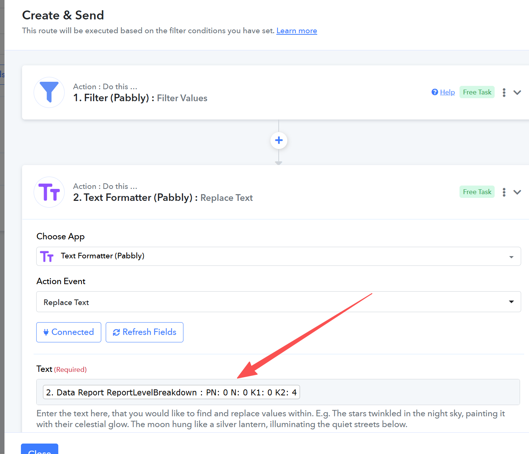Open three-dot menu for the Filter step
Image resolution: width=529 pixels, height=454 pixels.
point(504,92)
